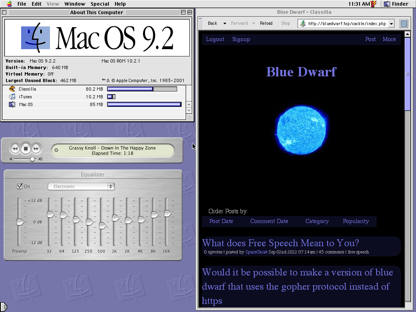Click the Classilla vertical scrollbar thumb
Image resolution: width=416 pixels, height=312 pixels.
point(407,74)
